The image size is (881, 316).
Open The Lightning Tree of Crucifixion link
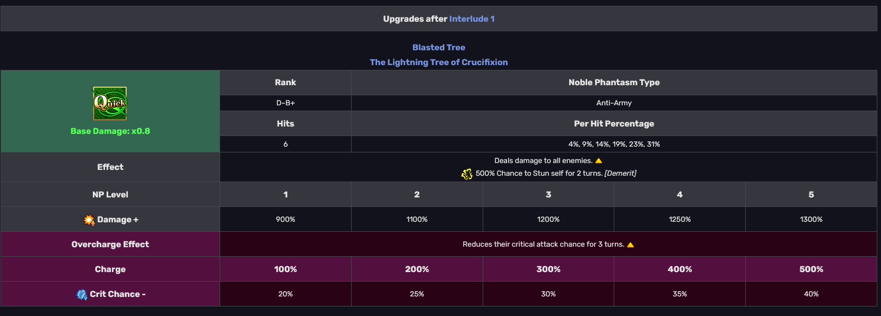pyautogui.click(x=439, y=62)
